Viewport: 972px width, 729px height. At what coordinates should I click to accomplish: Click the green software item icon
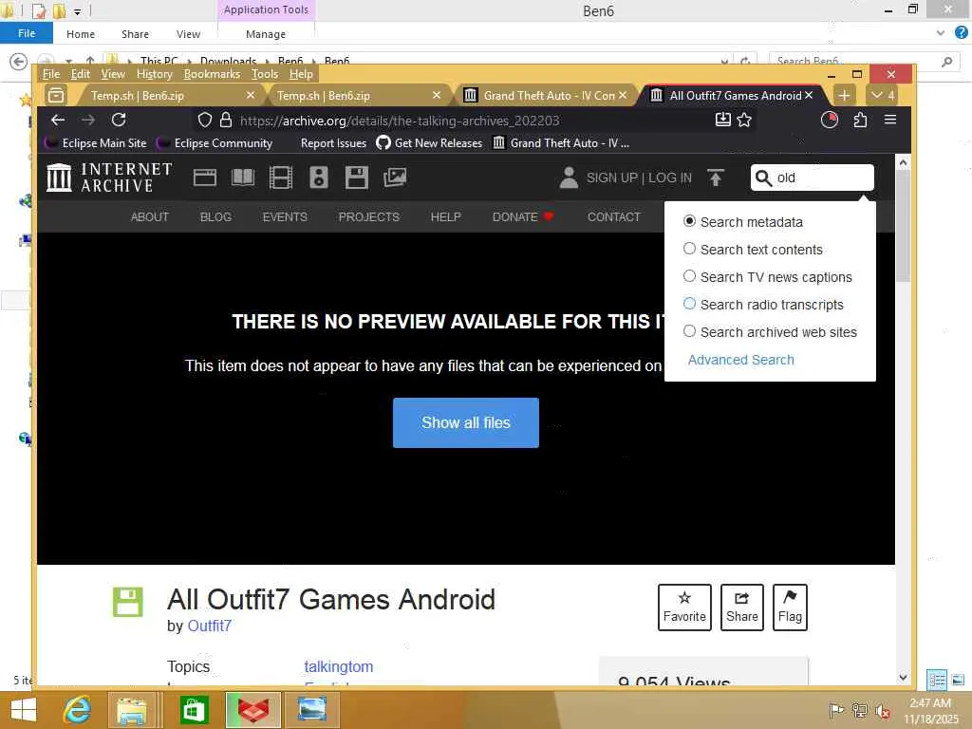(x=128, y=602)
